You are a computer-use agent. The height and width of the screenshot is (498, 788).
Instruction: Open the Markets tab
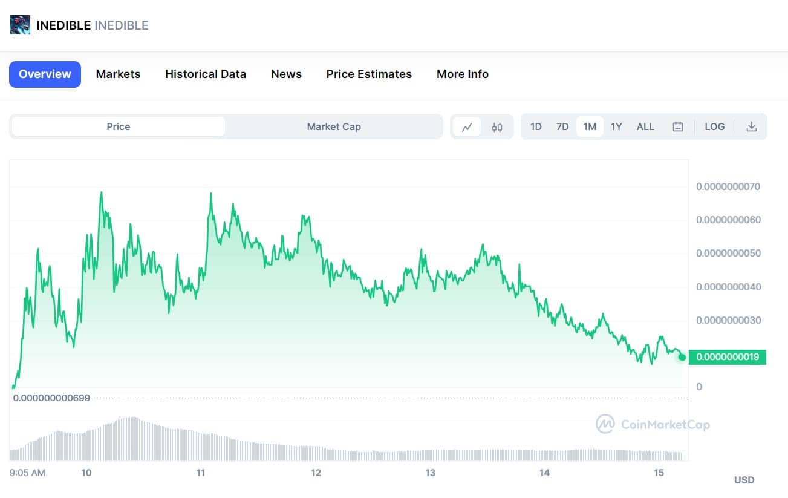point(118,74)
